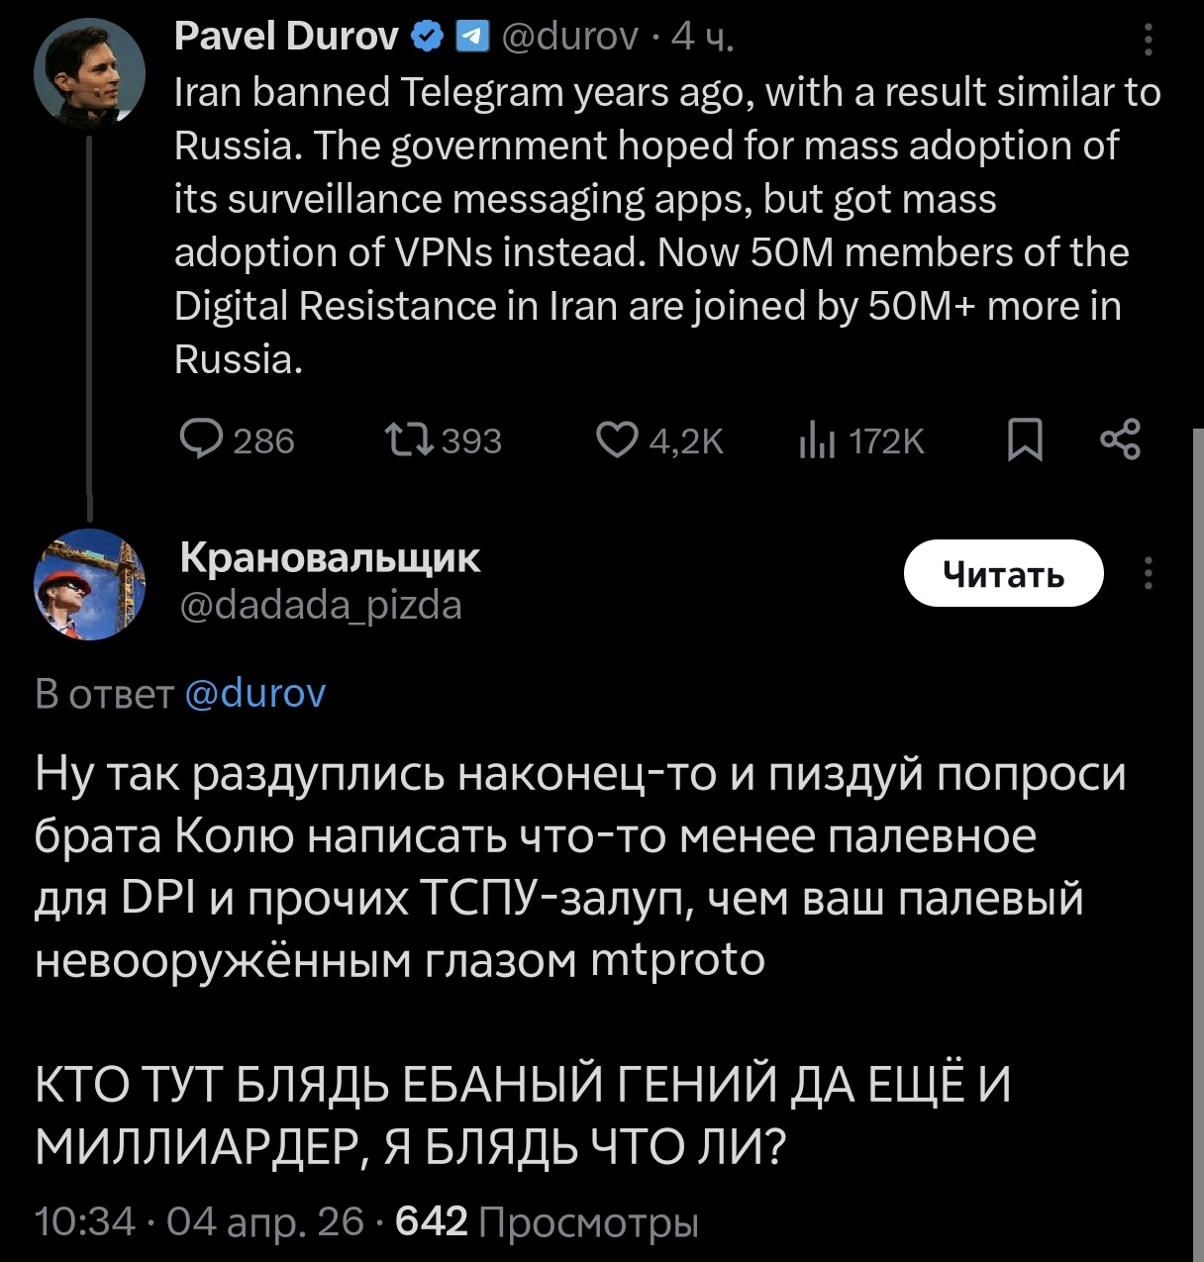Open more options menu on Крановальщик's reply

pyautogui.click(x=1149, y=573)
